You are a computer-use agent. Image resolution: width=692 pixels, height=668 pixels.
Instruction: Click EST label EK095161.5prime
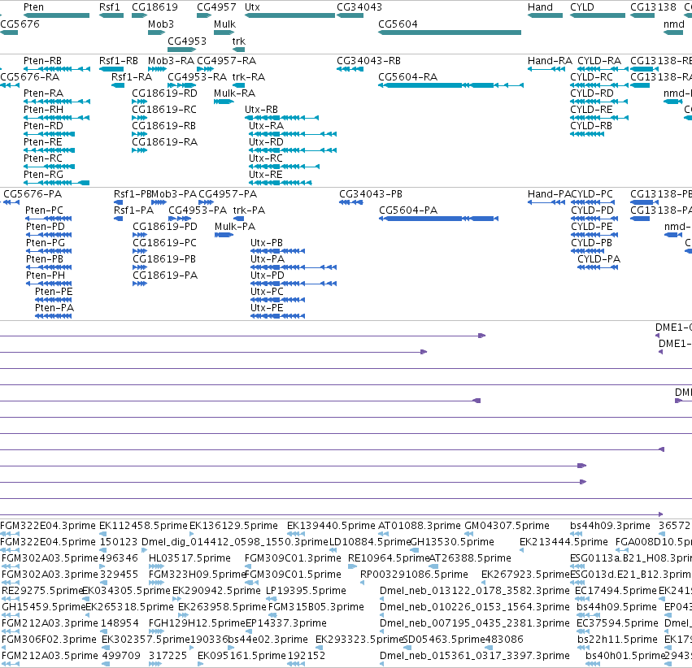(x=242, y=656)
